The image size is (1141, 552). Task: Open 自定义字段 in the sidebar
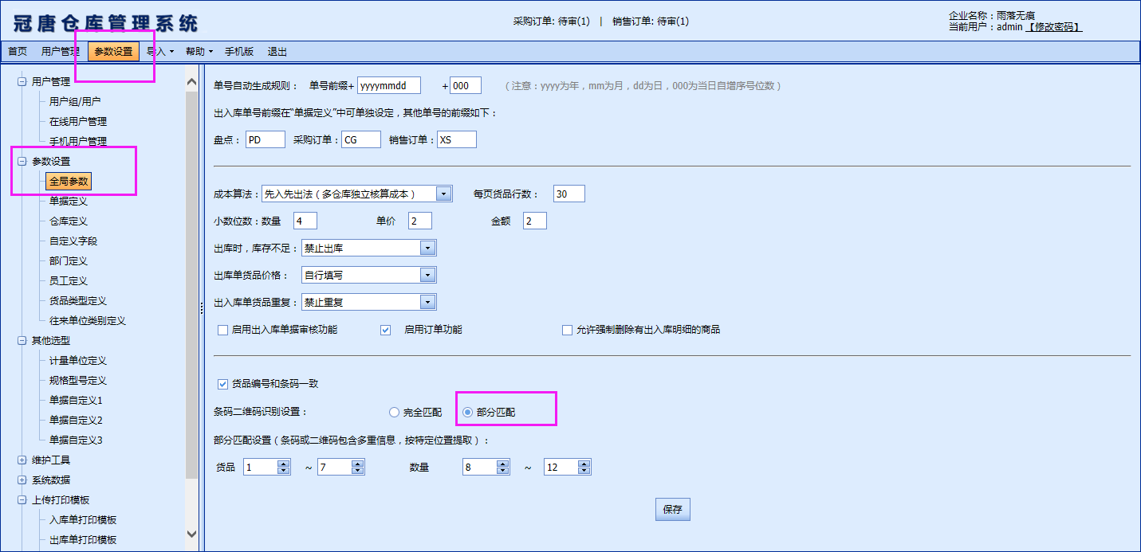pyautogui.click(x=73, y=241)
